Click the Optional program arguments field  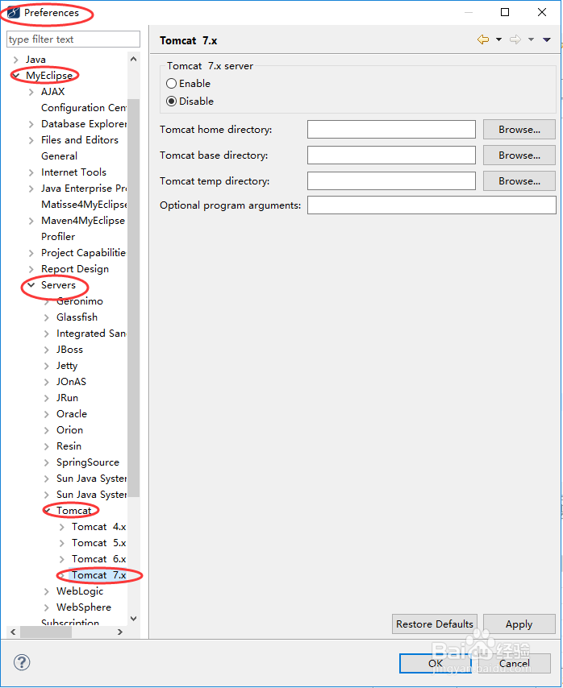[x=432, y=205]
